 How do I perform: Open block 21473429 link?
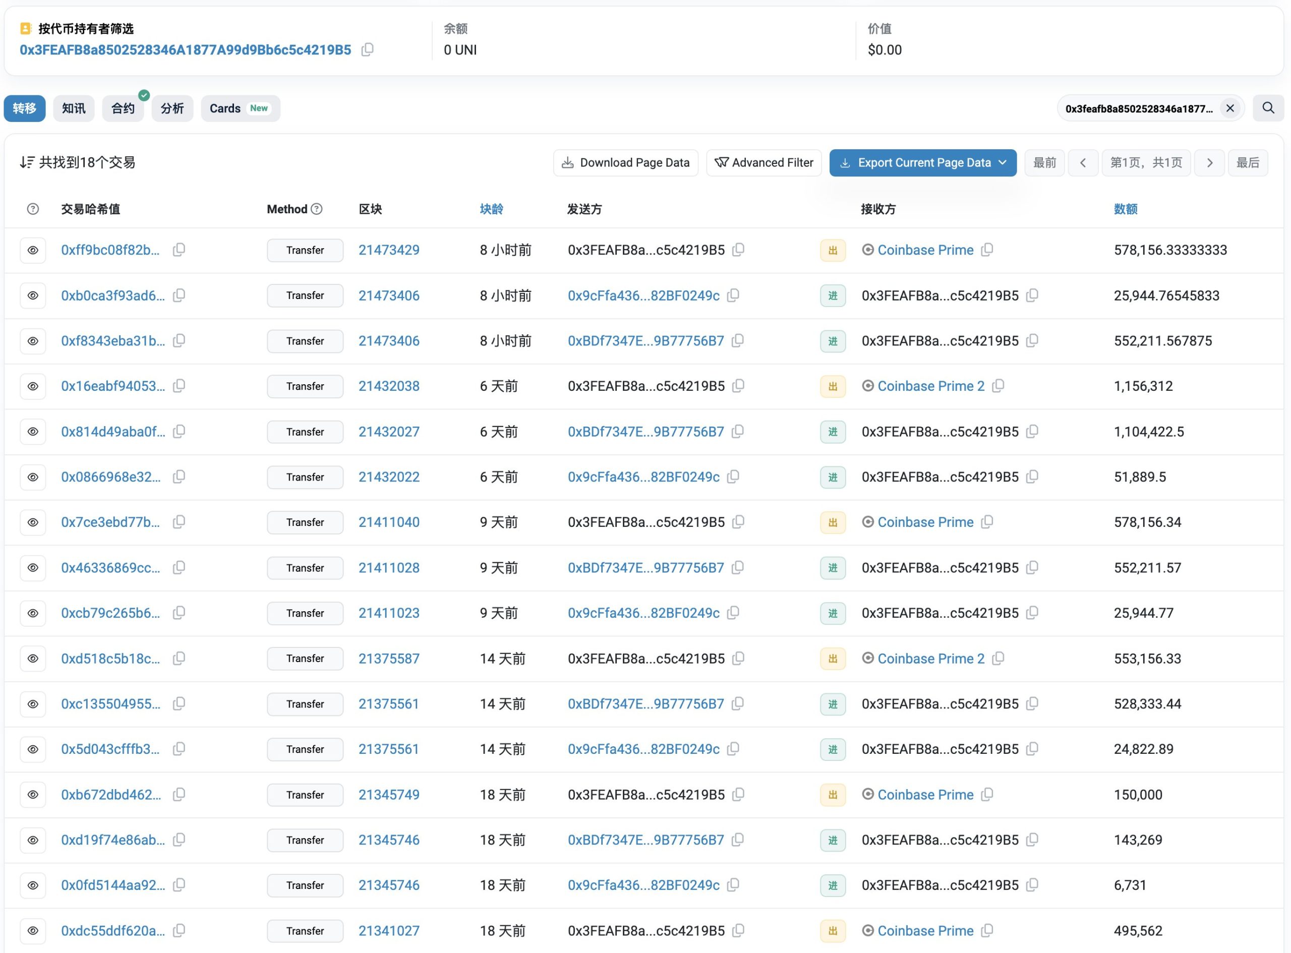click(x=389, y=250)
